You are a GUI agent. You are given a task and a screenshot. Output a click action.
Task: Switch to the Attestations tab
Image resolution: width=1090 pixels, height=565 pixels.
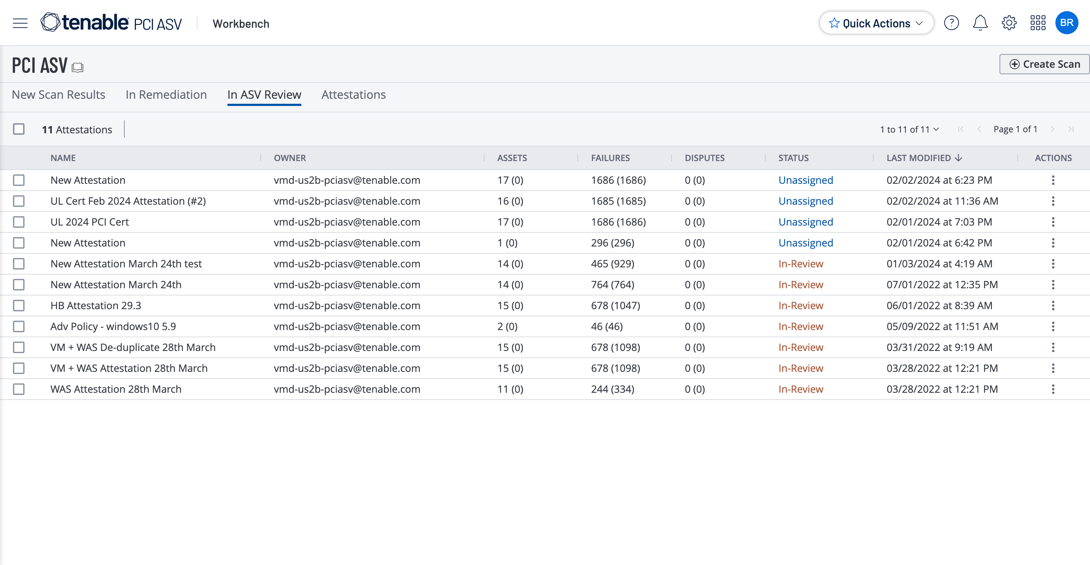click(353, 95)
